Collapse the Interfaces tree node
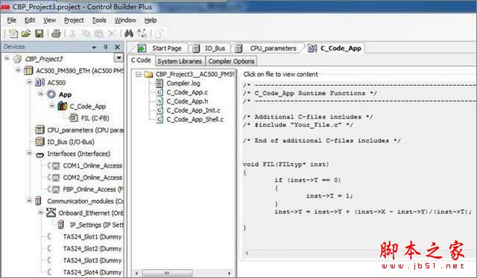Viewport: 477px width, 278px height. (x=29, y=153)
